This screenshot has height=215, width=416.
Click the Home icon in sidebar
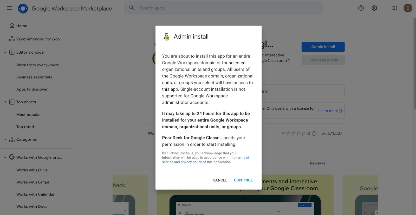(12, 25)
